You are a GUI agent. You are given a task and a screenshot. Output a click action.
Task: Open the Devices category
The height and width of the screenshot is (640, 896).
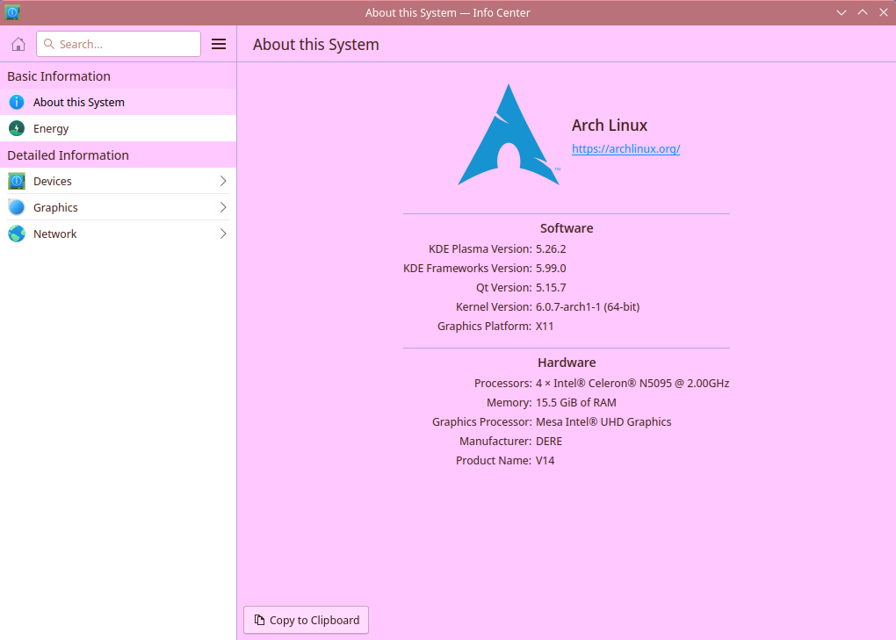point(119,181)
